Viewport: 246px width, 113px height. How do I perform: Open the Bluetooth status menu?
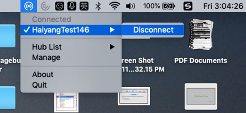[98, 6]
